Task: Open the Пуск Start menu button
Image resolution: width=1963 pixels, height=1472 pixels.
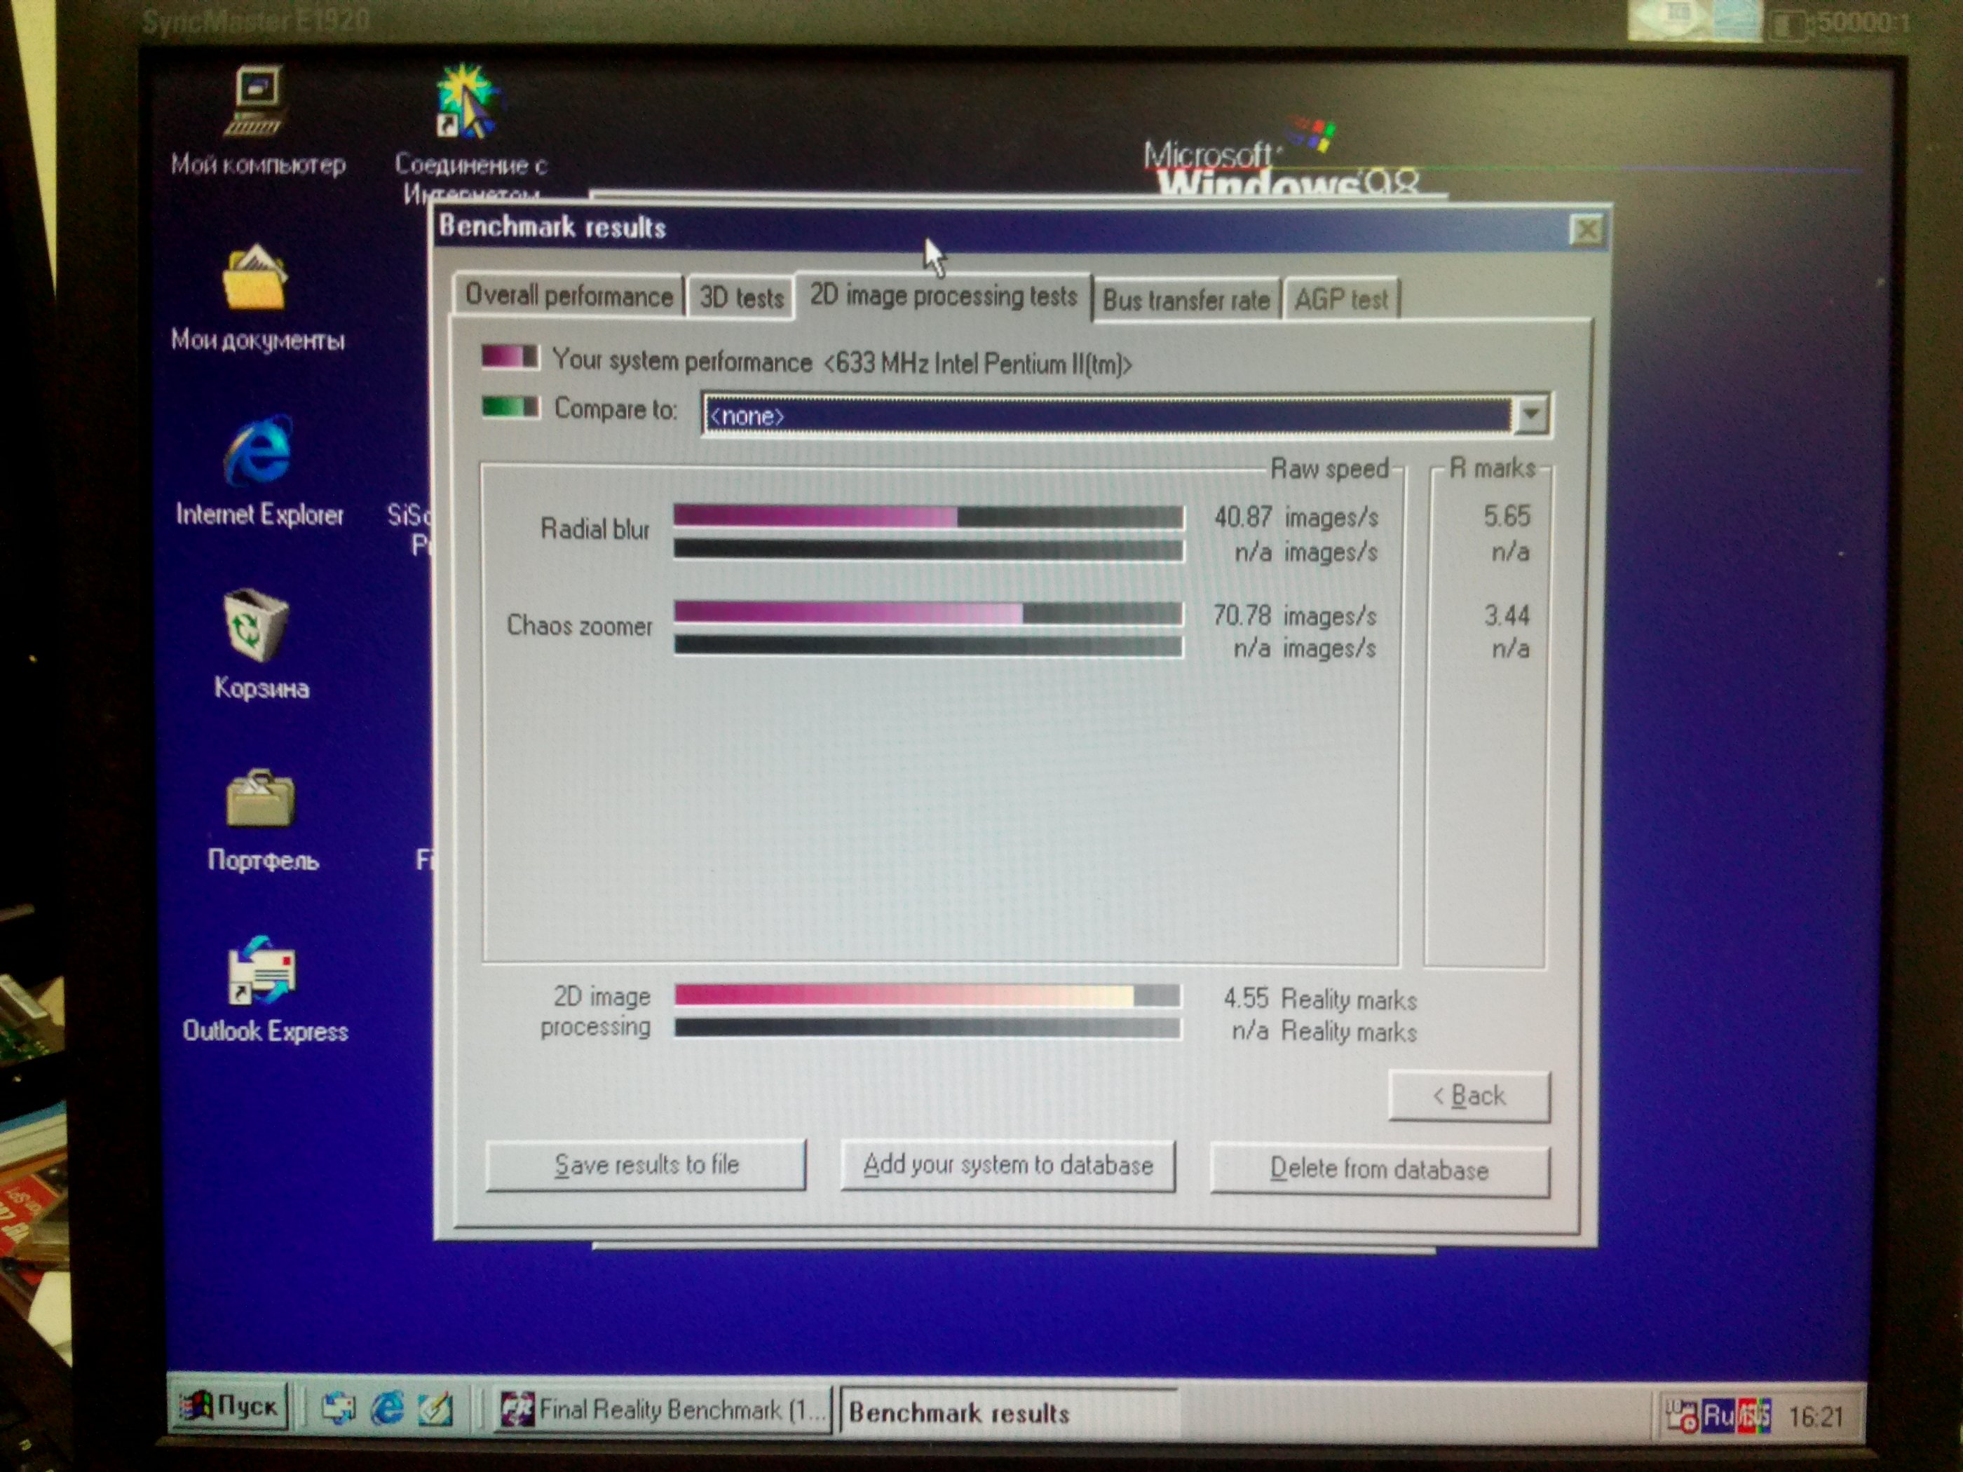Action: 230,1406
